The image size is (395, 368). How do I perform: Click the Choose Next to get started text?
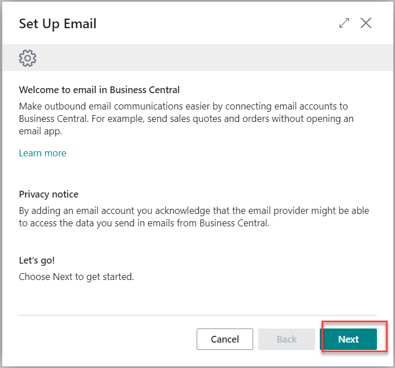click(76, 277)
